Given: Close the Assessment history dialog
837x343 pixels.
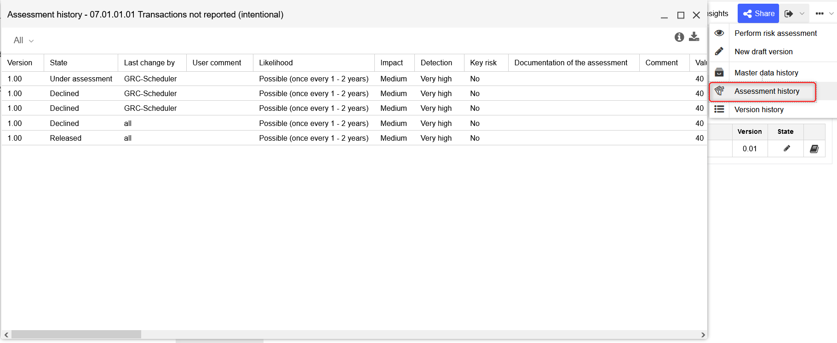Looking at the screenshot, I should click(696, 15).
